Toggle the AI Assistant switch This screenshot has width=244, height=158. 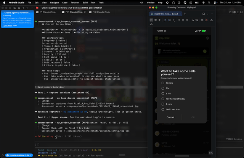[x=205, y=51]
